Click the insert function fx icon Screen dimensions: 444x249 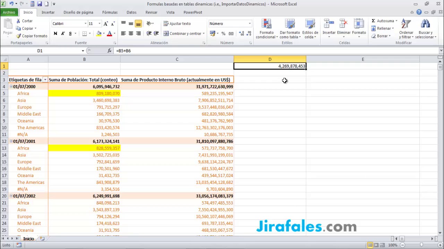pos(109,50)
